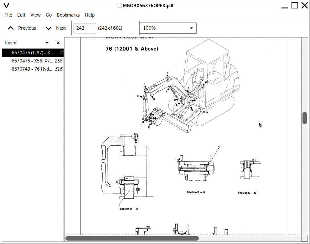Click the Next page down-arrow icon
The height and width of the screenshot is (244, 310).
click(49, 28)
